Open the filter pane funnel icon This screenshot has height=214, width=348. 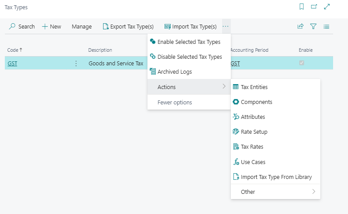pos(313,26)
